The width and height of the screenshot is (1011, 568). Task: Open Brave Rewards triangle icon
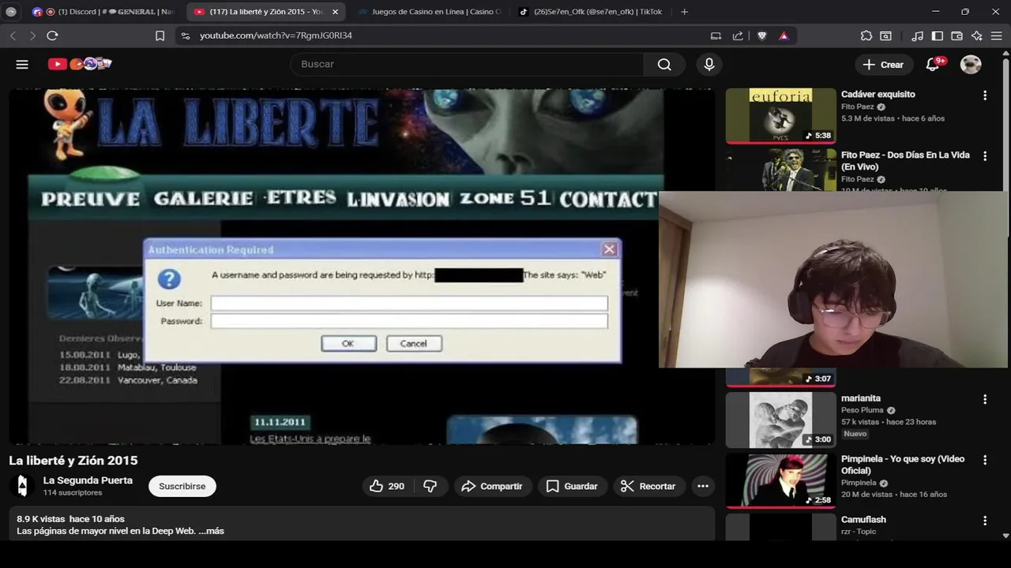click(784, 35)
